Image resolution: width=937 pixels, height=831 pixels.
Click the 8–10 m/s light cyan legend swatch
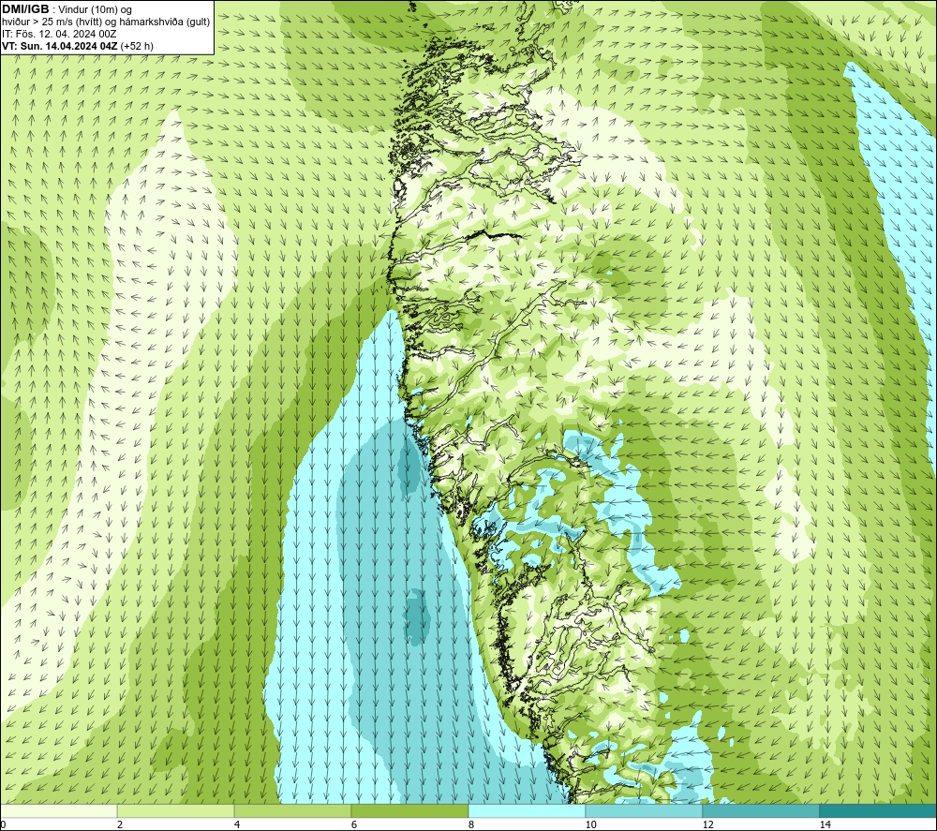[x=527, y=811]
